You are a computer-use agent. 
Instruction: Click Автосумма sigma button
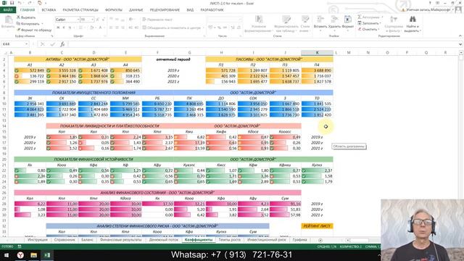(x=369, y=17)
